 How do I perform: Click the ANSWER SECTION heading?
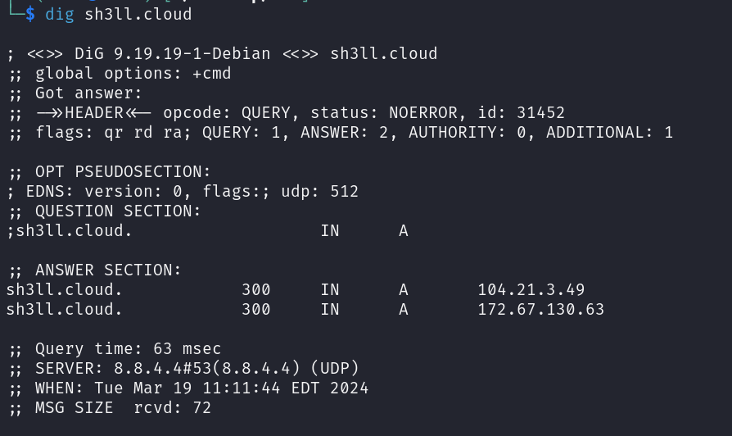[x=108, y=270]
